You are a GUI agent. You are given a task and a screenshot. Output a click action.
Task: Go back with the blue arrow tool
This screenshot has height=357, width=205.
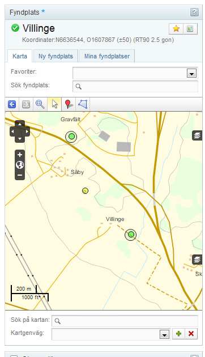tap(12, 104)
